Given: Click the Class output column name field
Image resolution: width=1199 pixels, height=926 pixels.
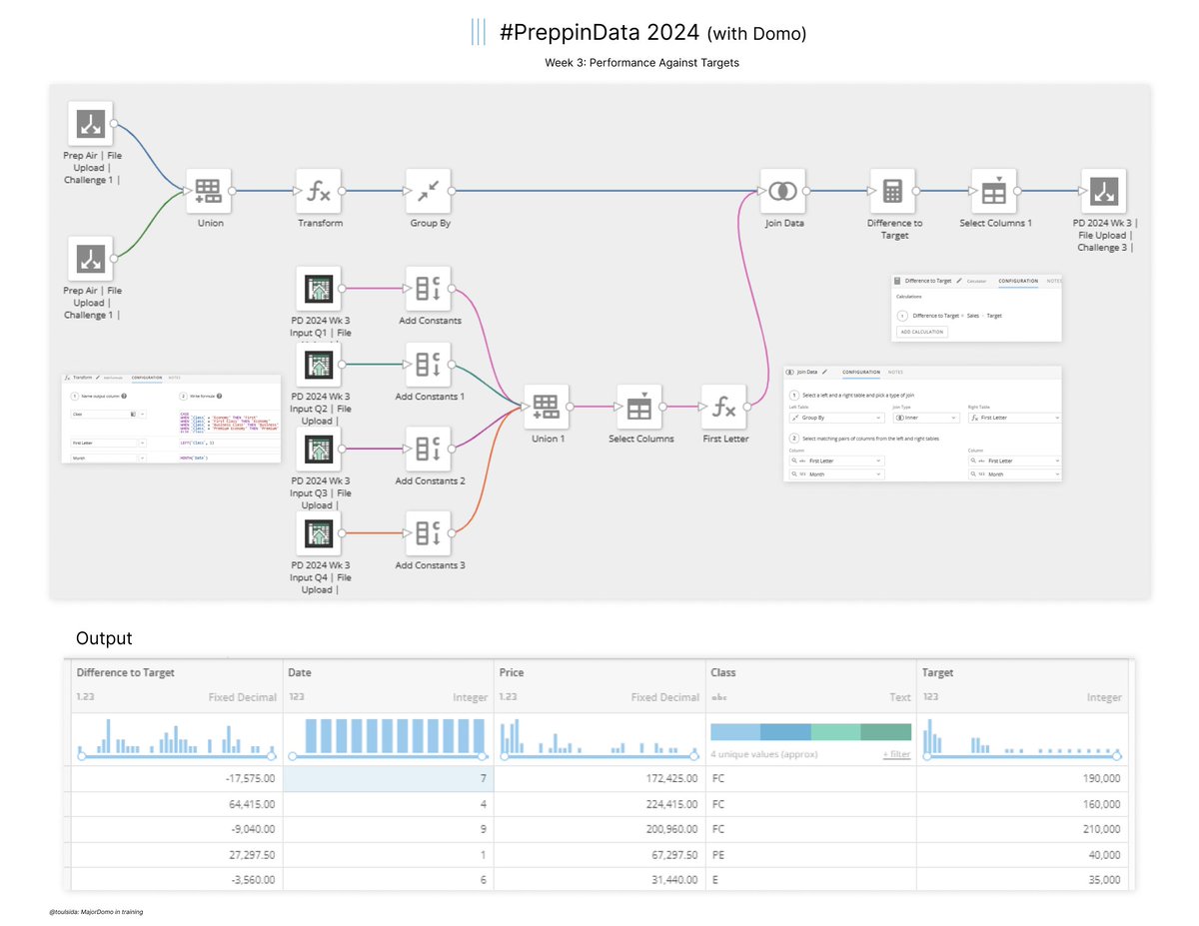Looking at the screenshot, I should point(103,414).
